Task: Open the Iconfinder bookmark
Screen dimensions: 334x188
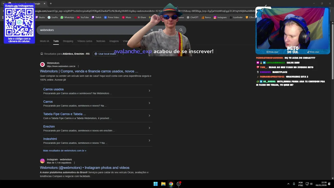Action: (236, 17)
